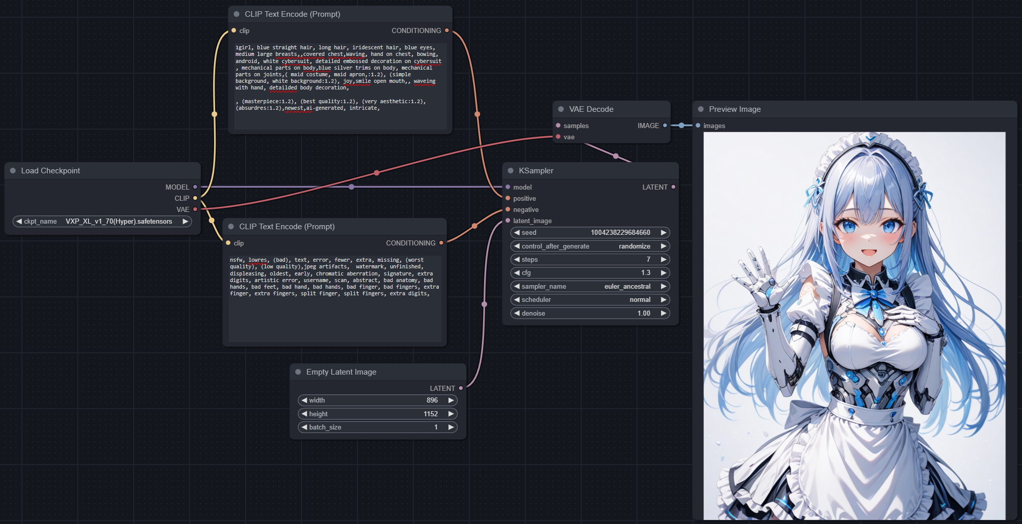Open the ckpt_name checkpoint selector
1022x524 pixels.
click(102, 222)
